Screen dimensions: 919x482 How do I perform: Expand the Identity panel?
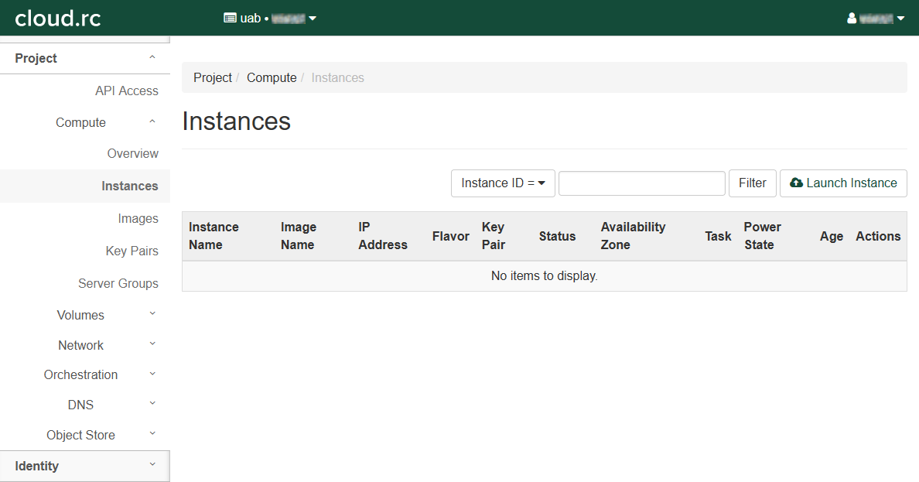click(84, 466)
